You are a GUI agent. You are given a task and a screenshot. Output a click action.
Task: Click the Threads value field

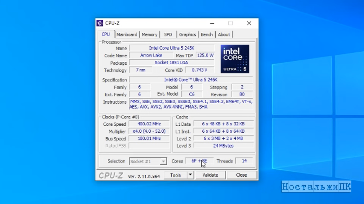tap(244, 161)
